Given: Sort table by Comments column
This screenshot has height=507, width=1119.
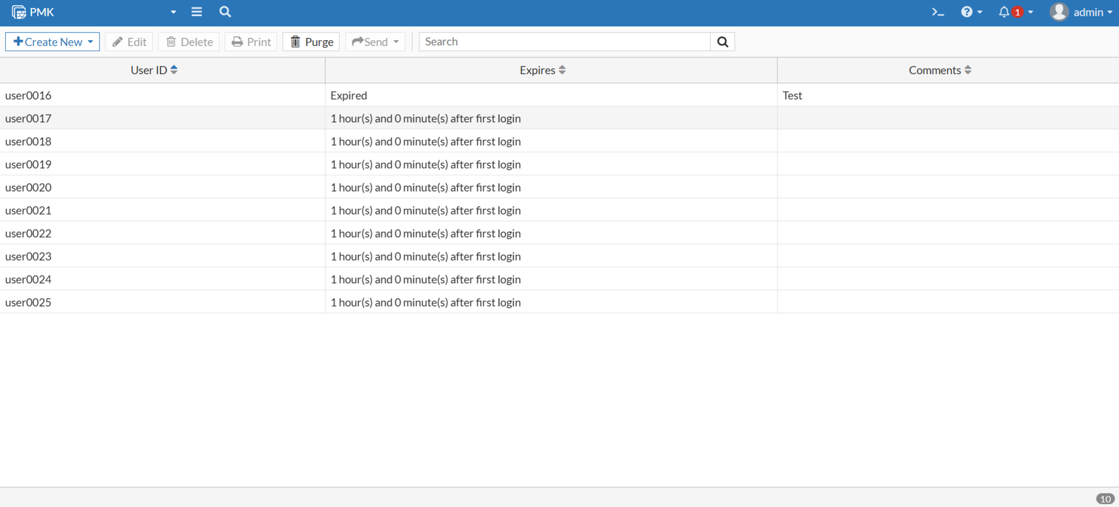Looking at the screenshot, I should pyautogui.click(x=967, y=70).
